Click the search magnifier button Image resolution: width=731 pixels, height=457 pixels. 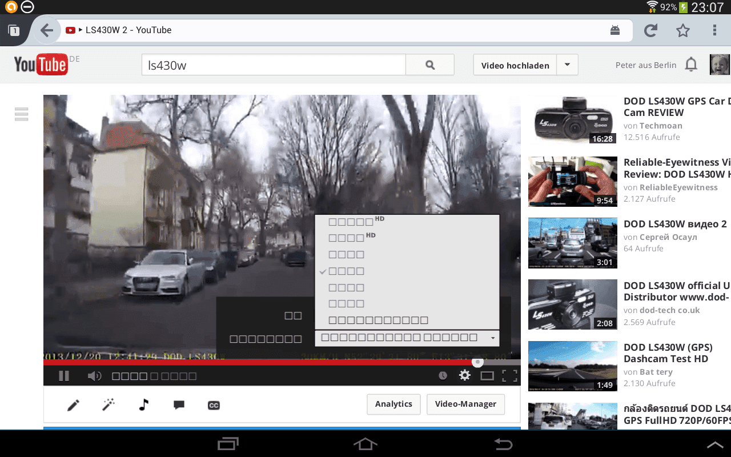point(430,65)
